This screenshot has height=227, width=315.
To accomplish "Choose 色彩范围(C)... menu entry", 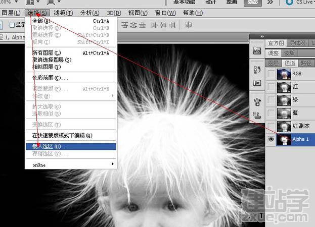I will (x=71, y=78).
